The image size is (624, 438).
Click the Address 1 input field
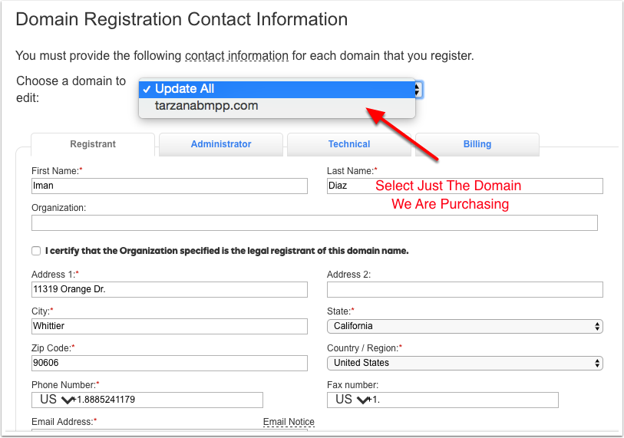170,289
